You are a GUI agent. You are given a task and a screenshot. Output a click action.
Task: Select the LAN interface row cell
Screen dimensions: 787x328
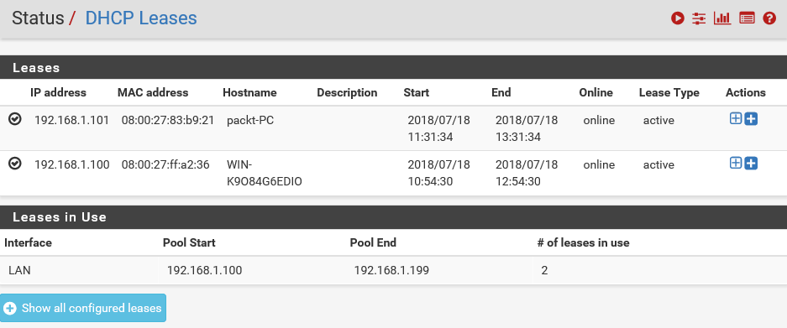(79, 270)
